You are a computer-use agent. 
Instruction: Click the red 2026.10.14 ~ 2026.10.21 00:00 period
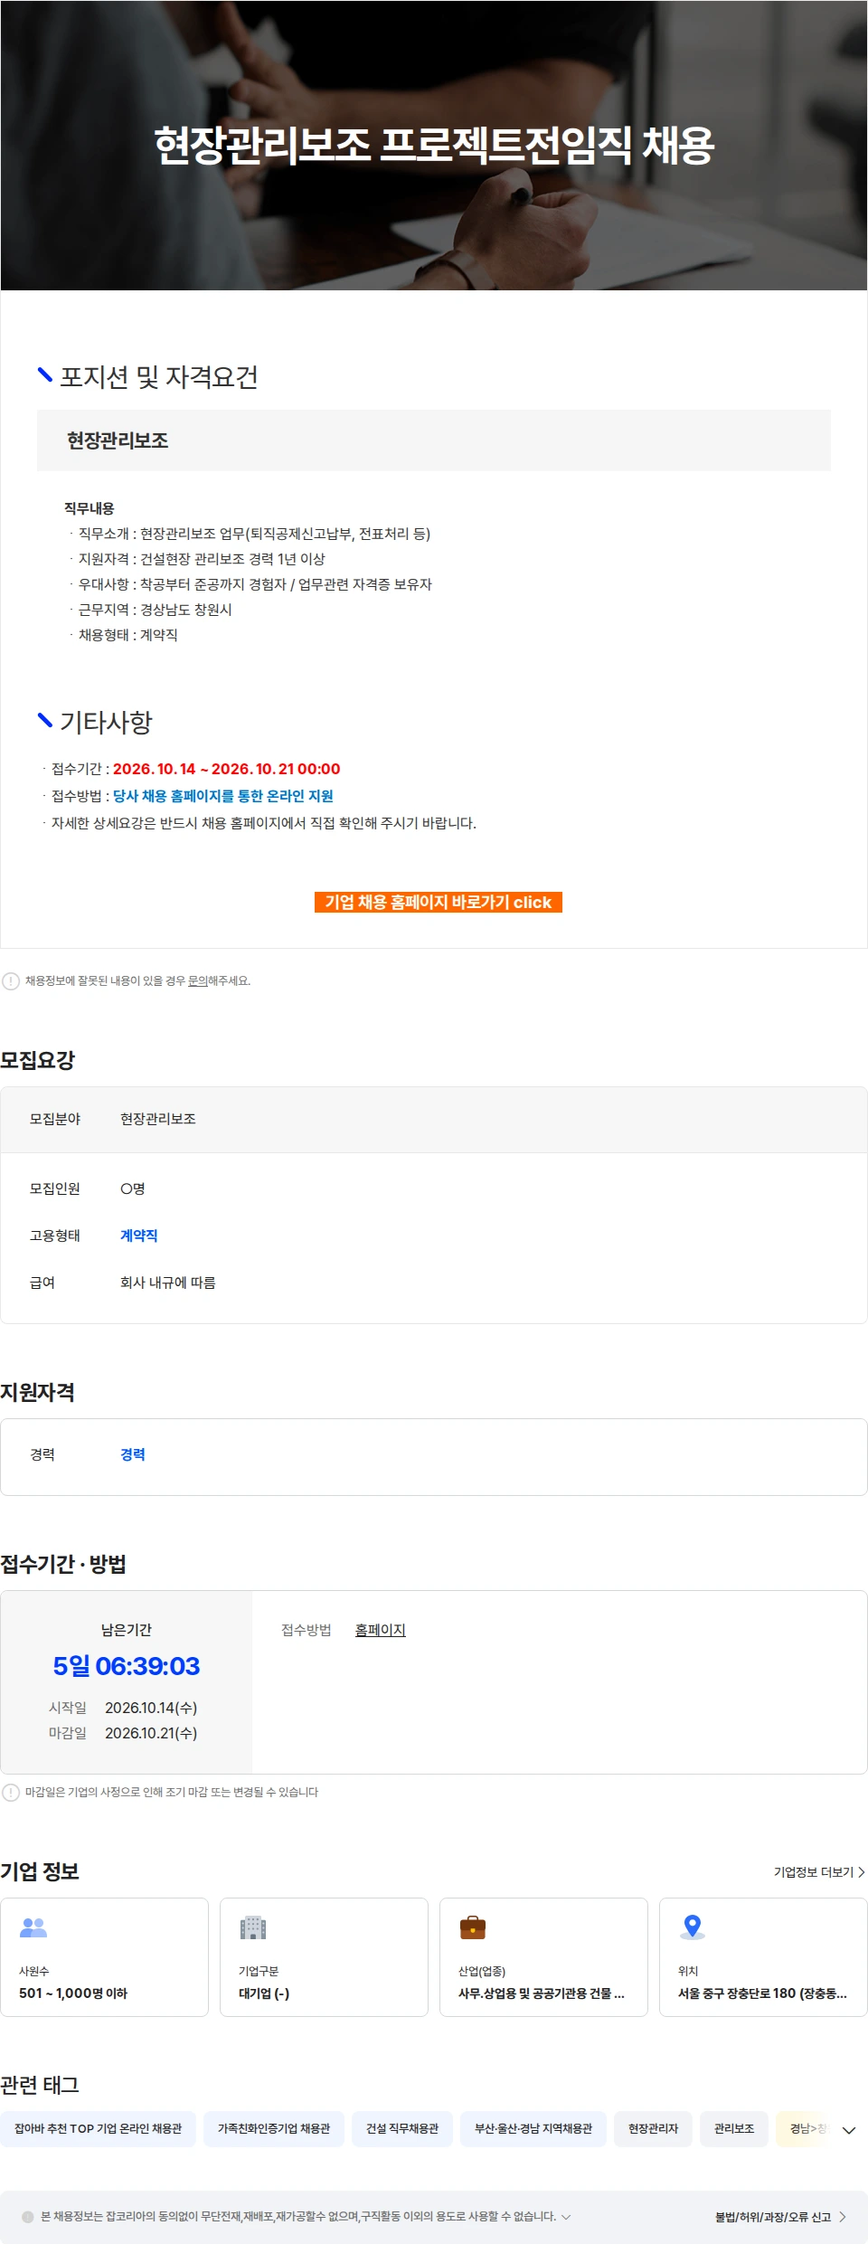click(227, 769)
